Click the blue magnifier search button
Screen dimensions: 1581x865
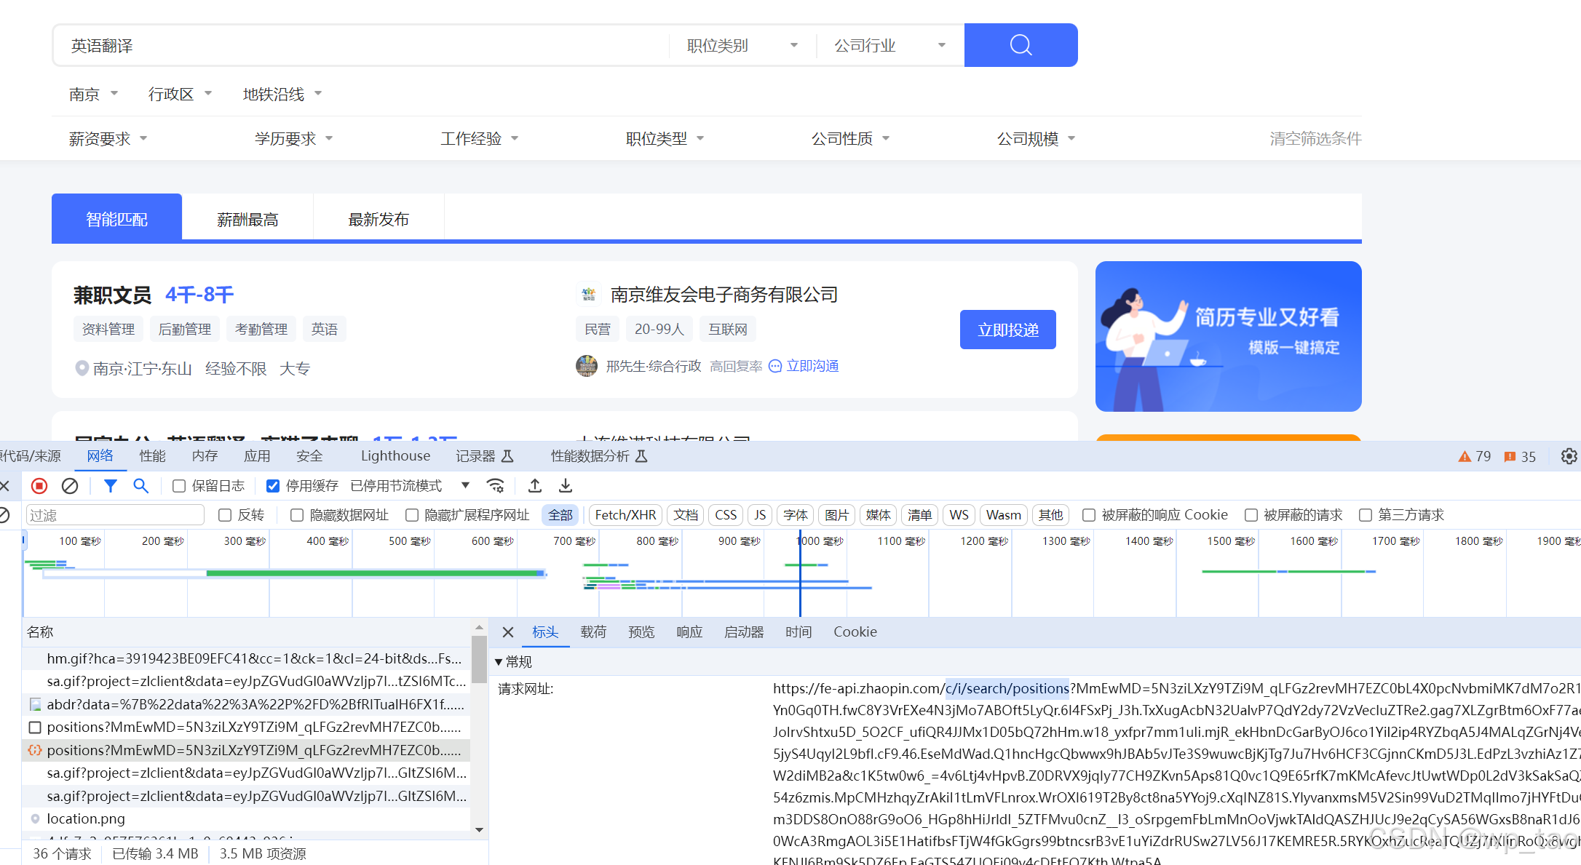pos(1021,45)
